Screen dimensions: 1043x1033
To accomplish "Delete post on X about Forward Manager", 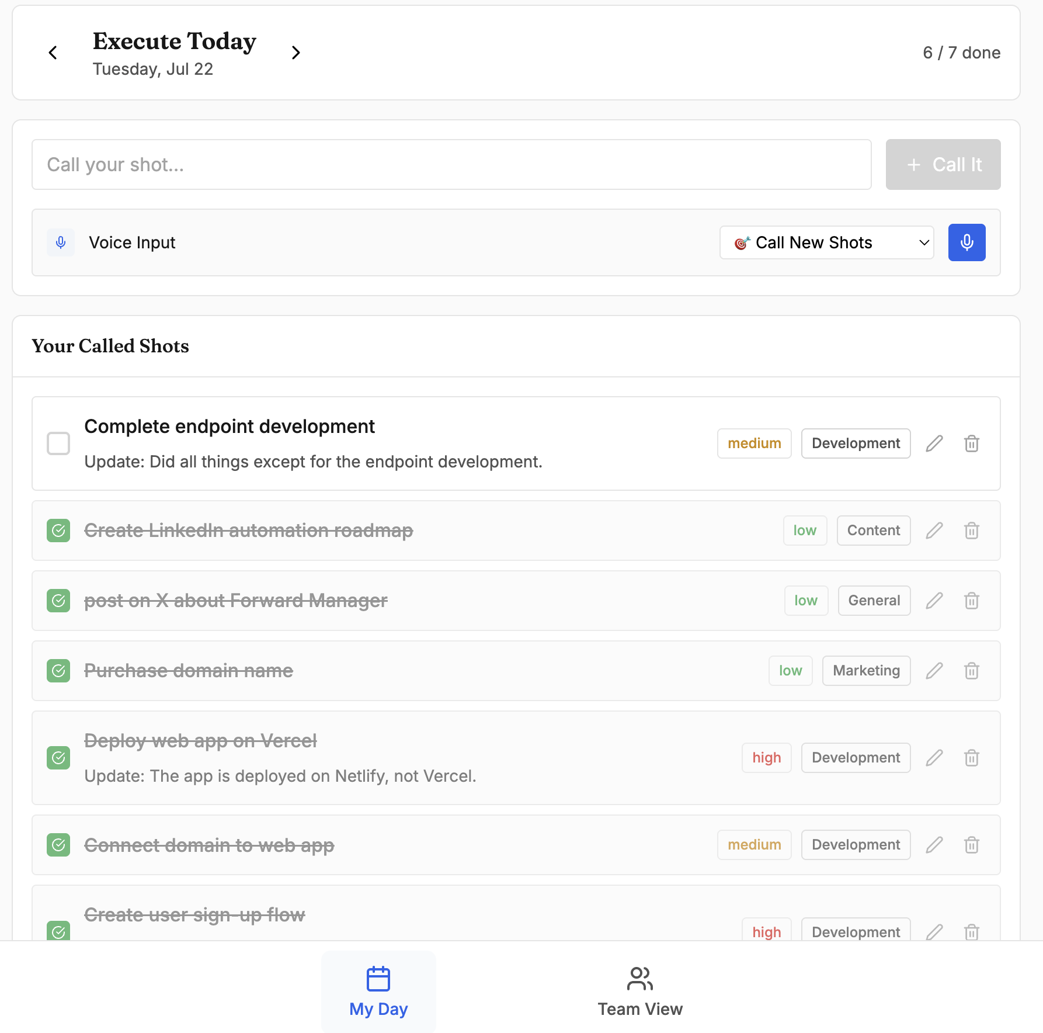I will pyautogui.click(x=972, y=601).
